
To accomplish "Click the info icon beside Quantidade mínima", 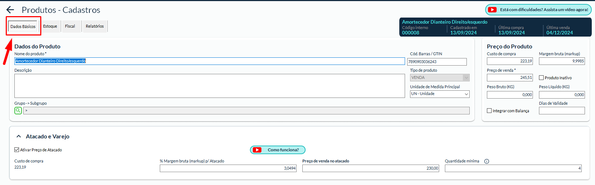I will coord(487,161).
